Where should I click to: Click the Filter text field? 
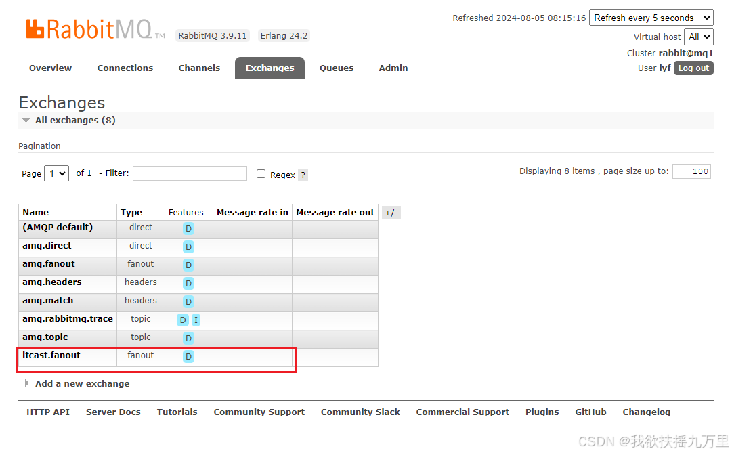click(190, 173)
